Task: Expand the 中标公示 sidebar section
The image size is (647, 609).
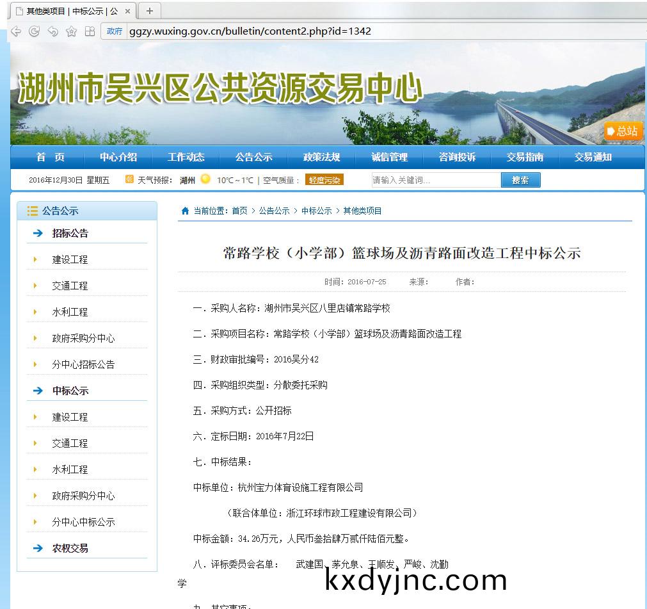Action: tap(70, 391)
